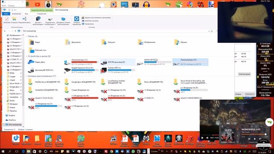Open Доступ к мультимедиа dropdown
274x154 pixels.
tap(38, 21)
